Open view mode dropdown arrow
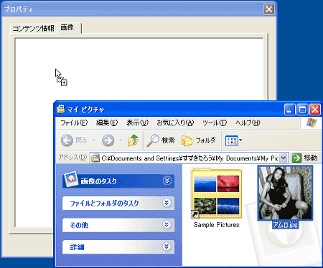The height and width of the screenshot is (268, 323). click(x=240, y=140)
